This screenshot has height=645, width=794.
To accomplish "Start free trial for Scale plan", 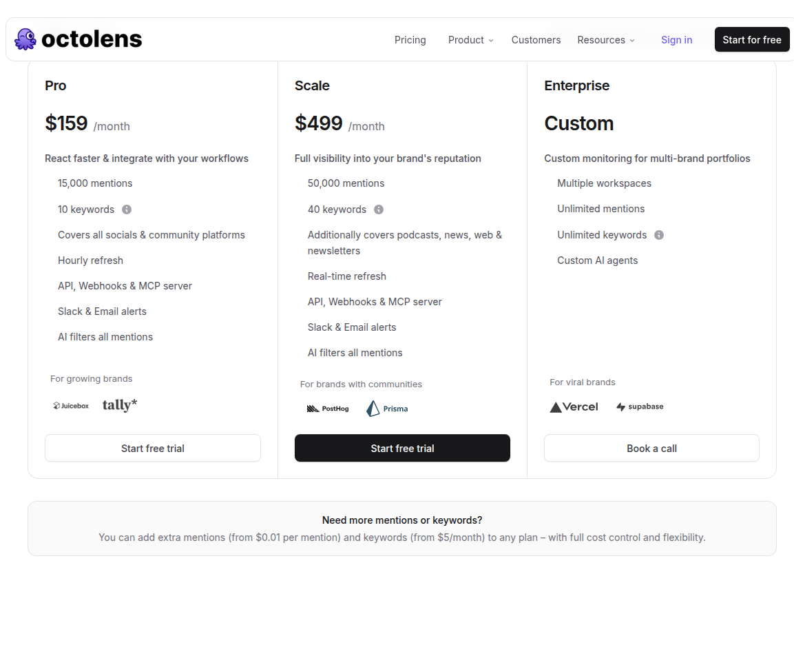I will pos(403,449).
